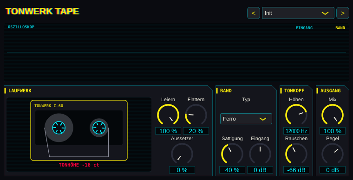
Task: Click the Aussetzer value field 0 %
Action: pos(182,170)
